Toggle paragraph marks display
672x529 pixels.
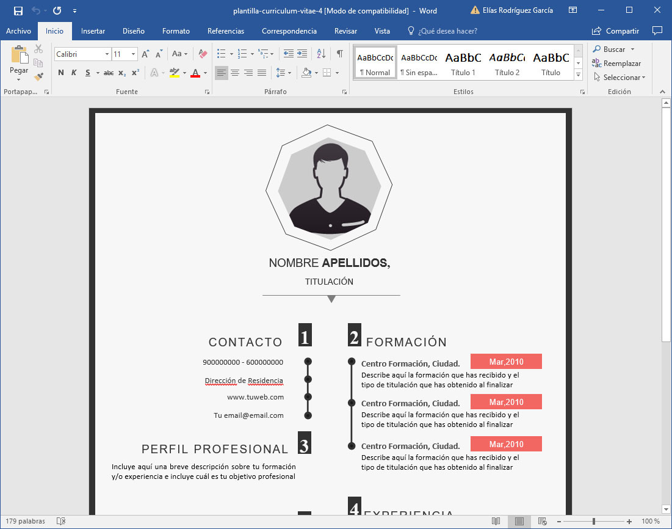[x=339, y=54]
